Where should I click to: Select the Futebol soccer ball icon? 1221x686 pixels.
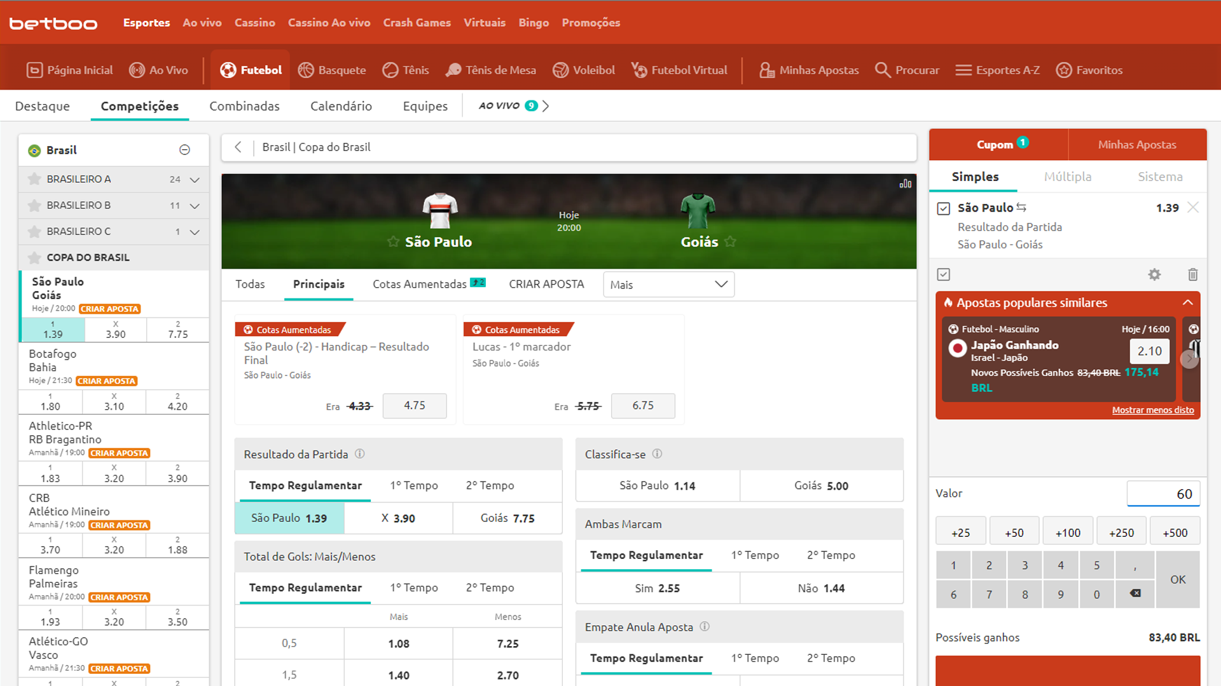[x=228, y=70]
